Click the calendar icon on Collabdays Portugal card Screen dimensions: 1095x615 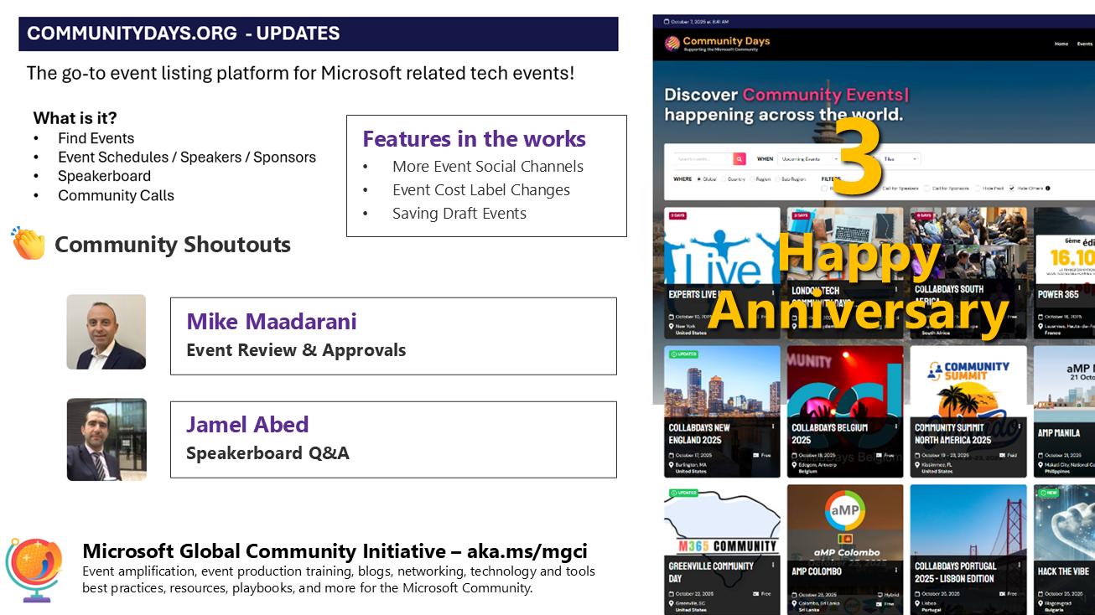point(918,594)
